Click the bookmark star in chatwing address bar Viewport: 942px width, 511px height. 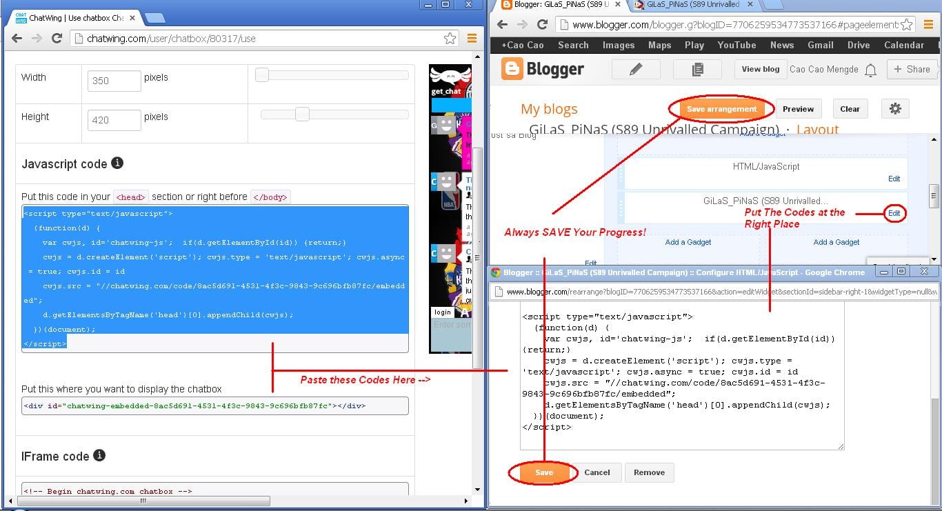click(449, 39)
